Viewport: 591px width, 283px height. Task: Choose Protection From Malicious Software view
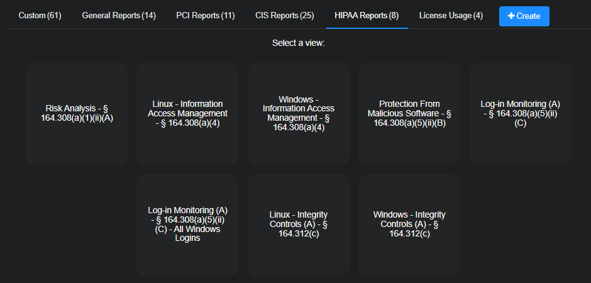[x=409, y=113]
